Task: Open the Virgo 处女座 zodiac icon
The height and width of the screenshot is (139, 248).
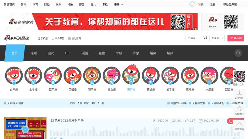Action: pyautogui.click(x=112, y=75)
